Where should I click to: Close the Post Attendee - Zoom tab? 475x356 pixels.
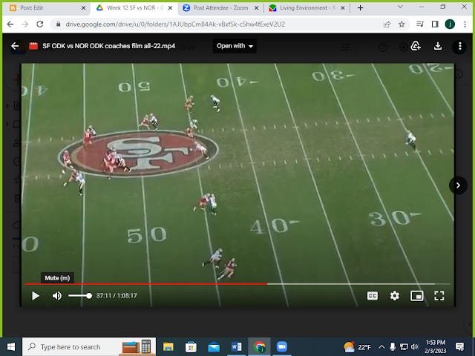point(256,8)
